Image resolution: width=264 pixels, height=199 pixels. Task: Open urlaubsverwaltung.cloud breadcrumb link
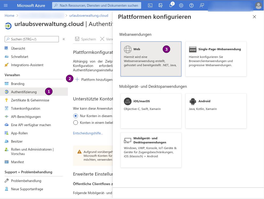click(x=89, y=15)
